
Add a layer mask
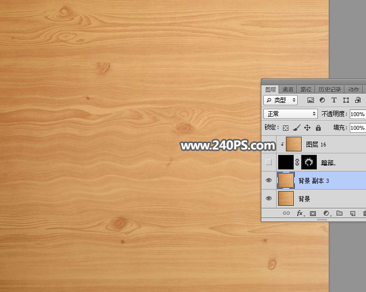[313, 213]
